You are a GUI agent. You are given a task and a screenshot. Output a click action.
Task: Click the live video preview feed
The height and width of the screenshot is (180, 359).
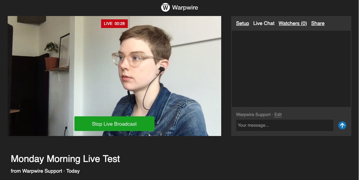[114, 76]
